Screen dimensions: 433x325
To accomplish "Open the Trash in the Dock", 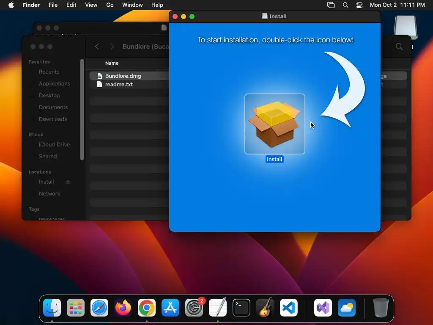I will click(x=381, y=308).
